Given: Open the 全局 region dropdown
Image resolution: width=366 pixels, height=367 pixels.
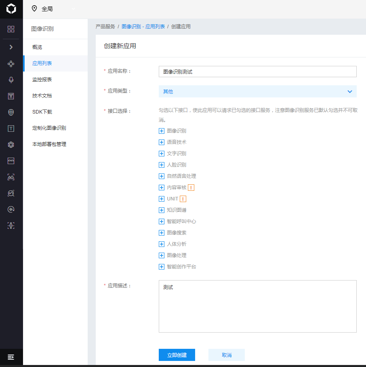Looking at the screenshot, I should point(53,9).
